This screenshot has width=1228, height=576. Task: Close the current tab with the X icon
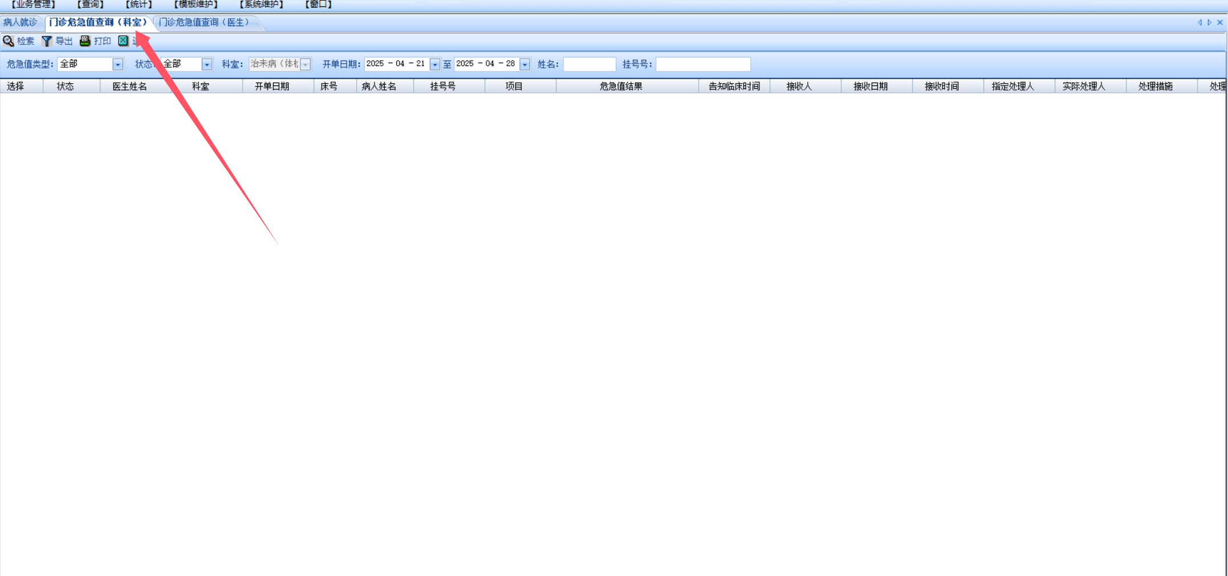[x=1220, y=22]
